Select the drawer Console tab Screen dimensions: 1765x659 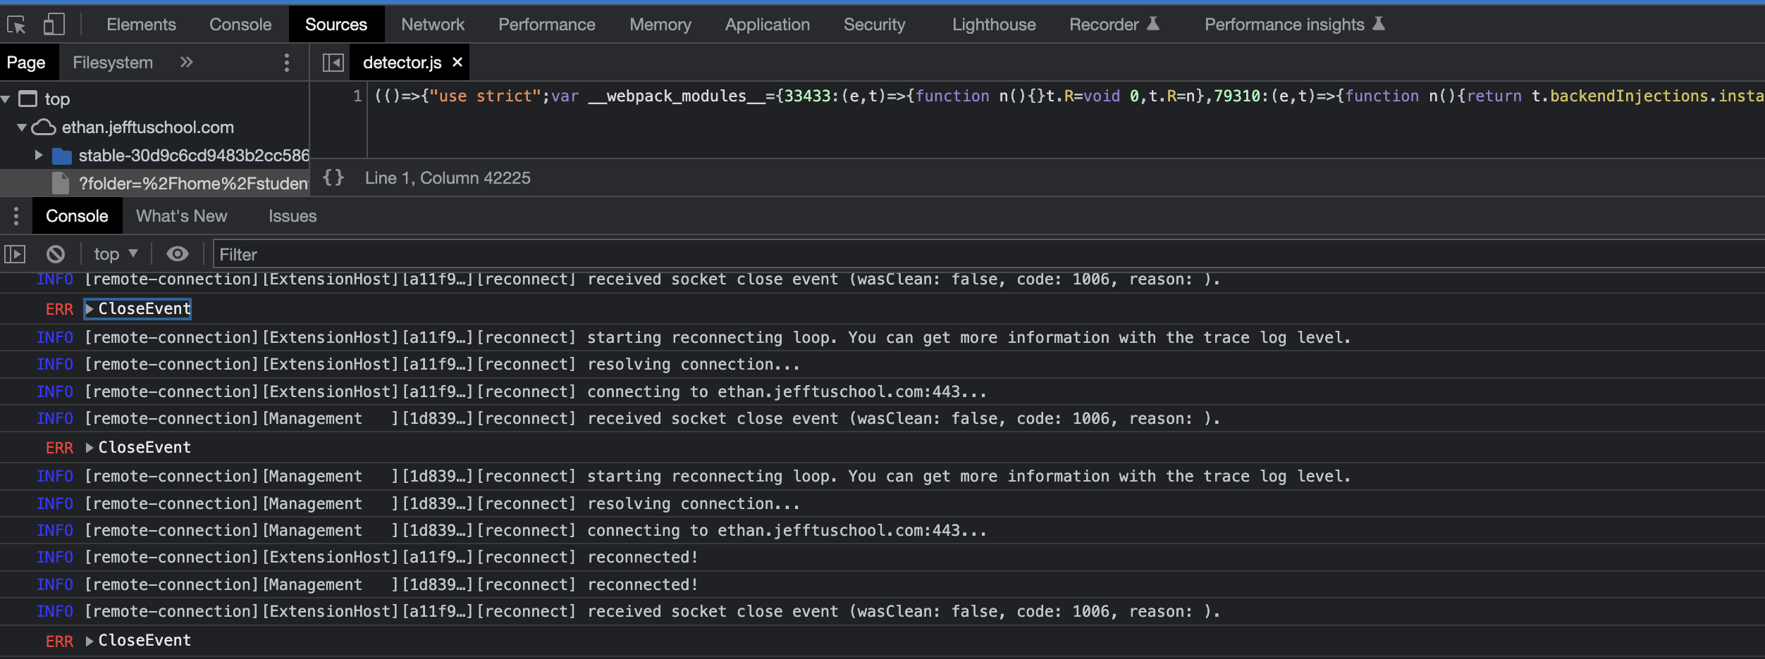tap(77, 216)
